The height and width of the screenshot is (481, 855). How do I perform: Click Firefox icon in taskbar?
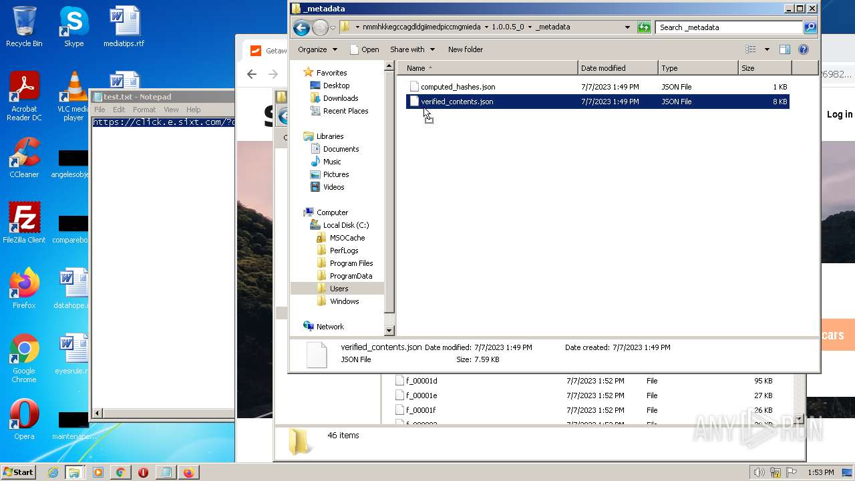pyautogui.click(x=188, y=472)
